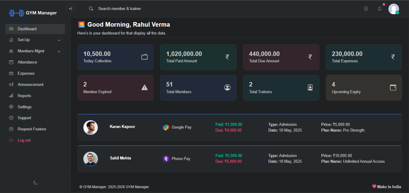Open the Attendance menu item
This screenshot has width=409, height=193.
[x=27, y=62]
